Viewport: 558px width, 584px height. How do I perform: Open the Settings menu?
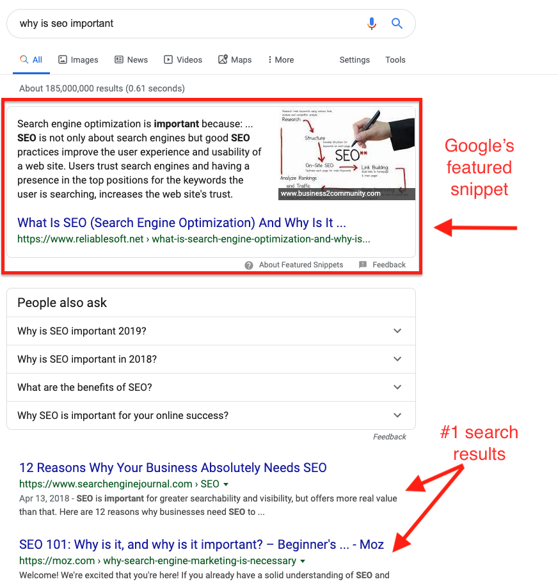[355, 59]
